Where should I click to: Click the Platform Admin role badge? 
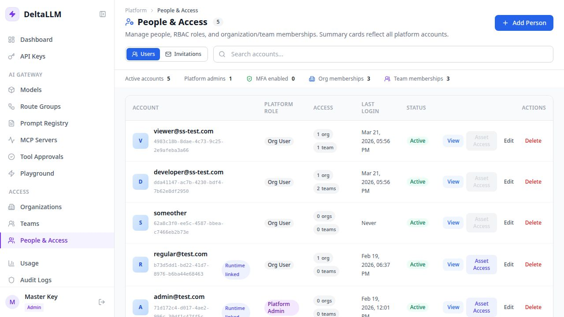pyautogui.click(x=282, y=307)
